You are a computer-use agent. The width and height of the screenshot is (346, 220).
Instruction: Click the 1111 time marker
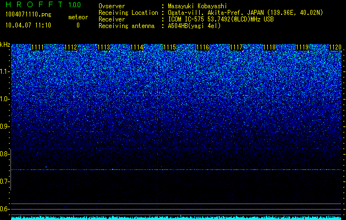[38, 47]
